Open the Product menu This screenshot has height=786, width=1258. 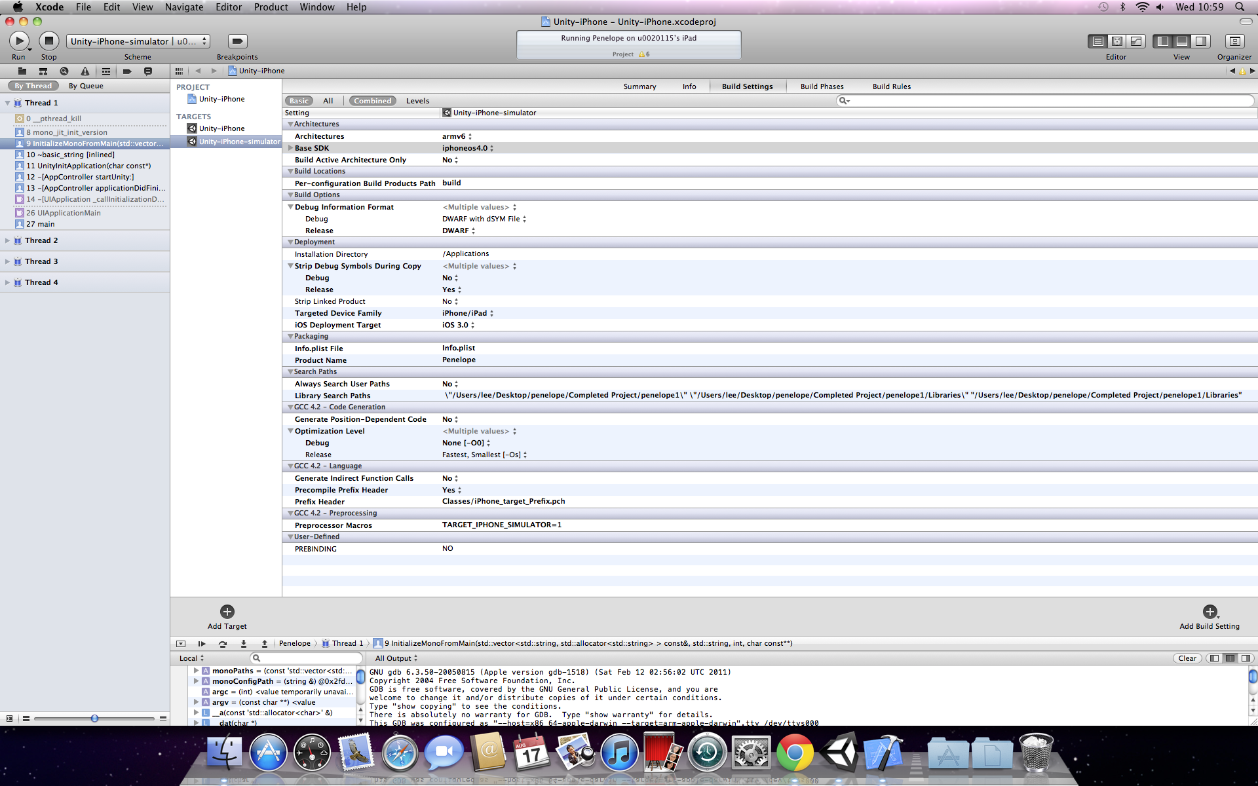[271, 7]
